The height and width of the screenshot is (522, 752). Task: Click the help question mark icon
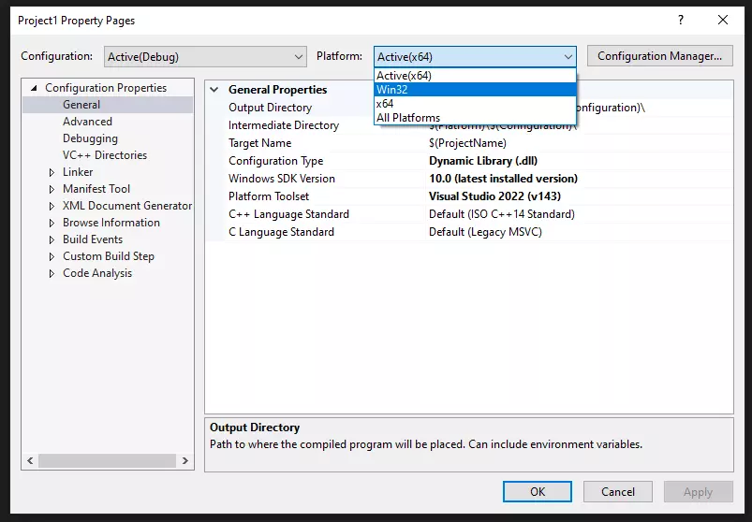680,20
